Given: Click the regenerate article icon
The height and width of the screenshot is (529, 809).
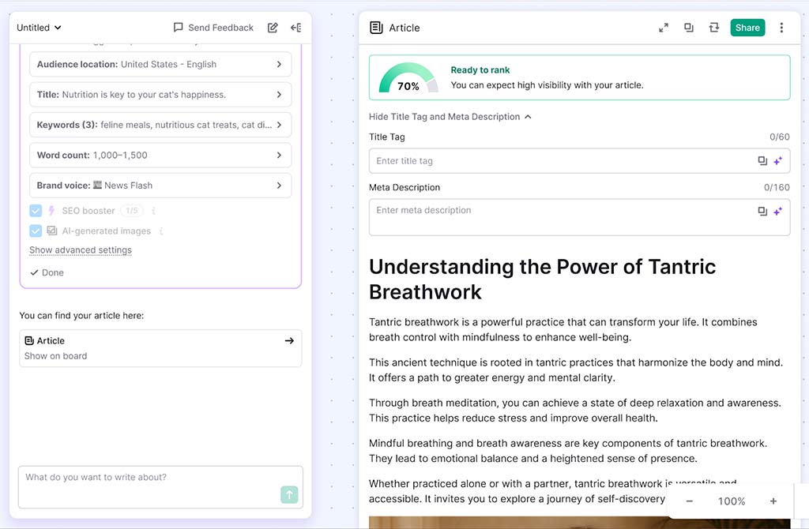Looking at the screenshot, I should click(x=714, y=28).
